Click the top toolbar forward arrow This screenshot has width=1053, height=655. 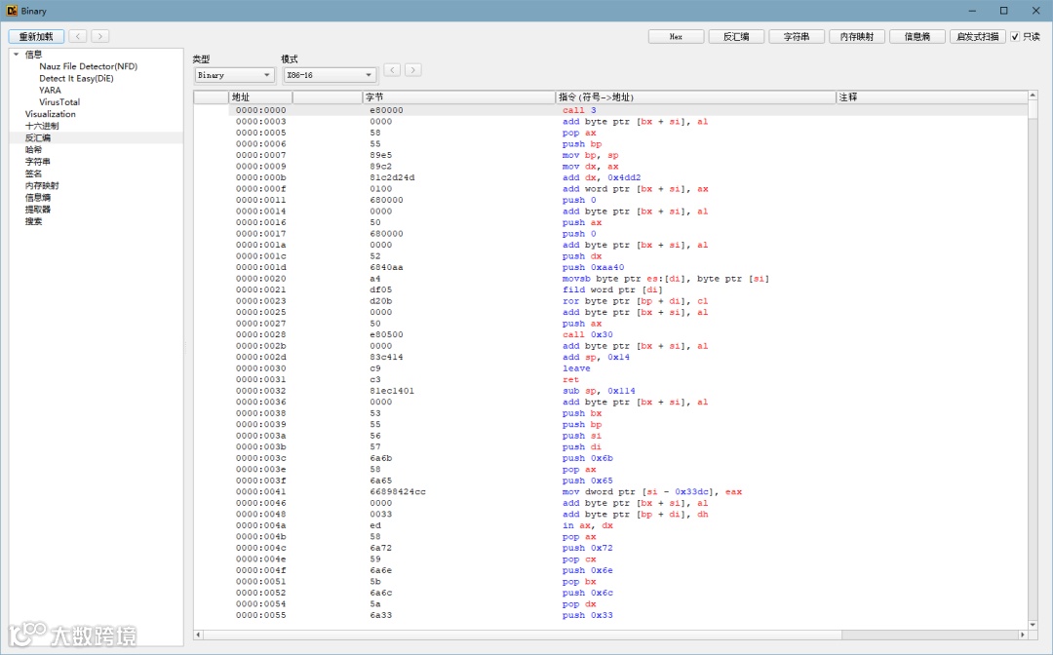99,36
